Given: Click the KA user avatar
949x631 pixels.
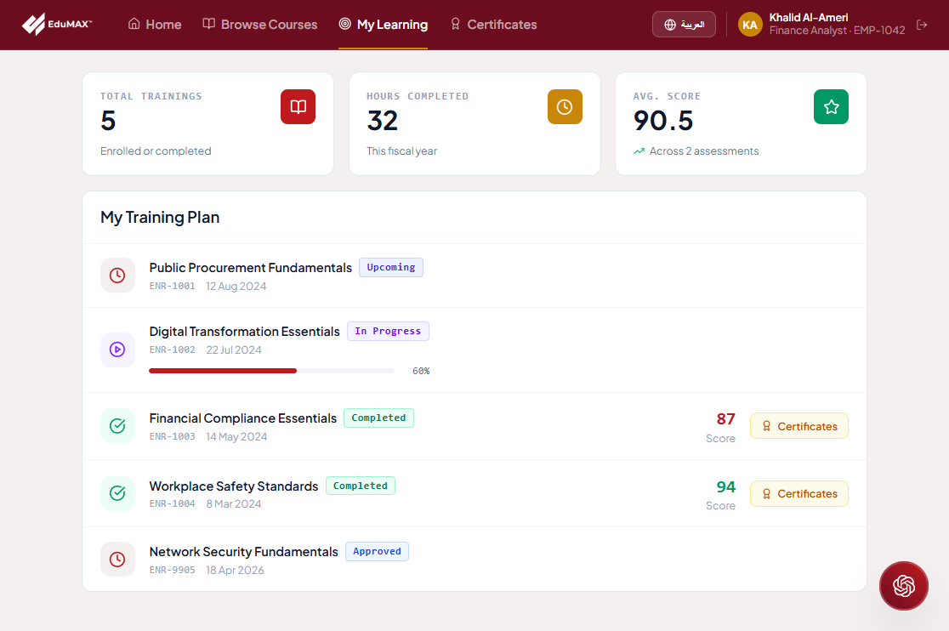Looking at the screenshot, I should pyautogui.click(x=750, y=24).
